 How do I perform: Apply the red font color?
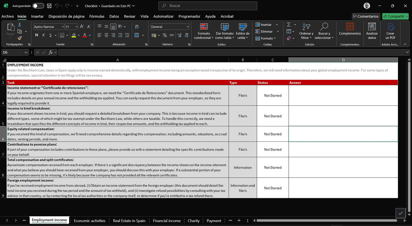85,35
